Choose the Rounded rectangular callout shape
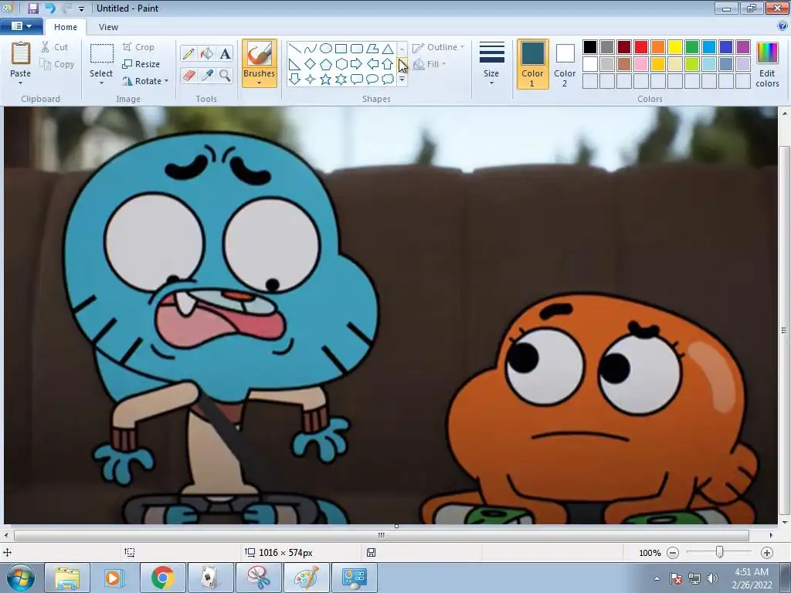This screenshot has height=593, width=791. tap(357, 80)
